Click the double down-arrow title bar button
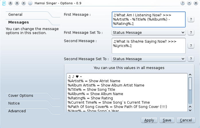This screenshot has width=200, height=128. [x=17, y=3]
